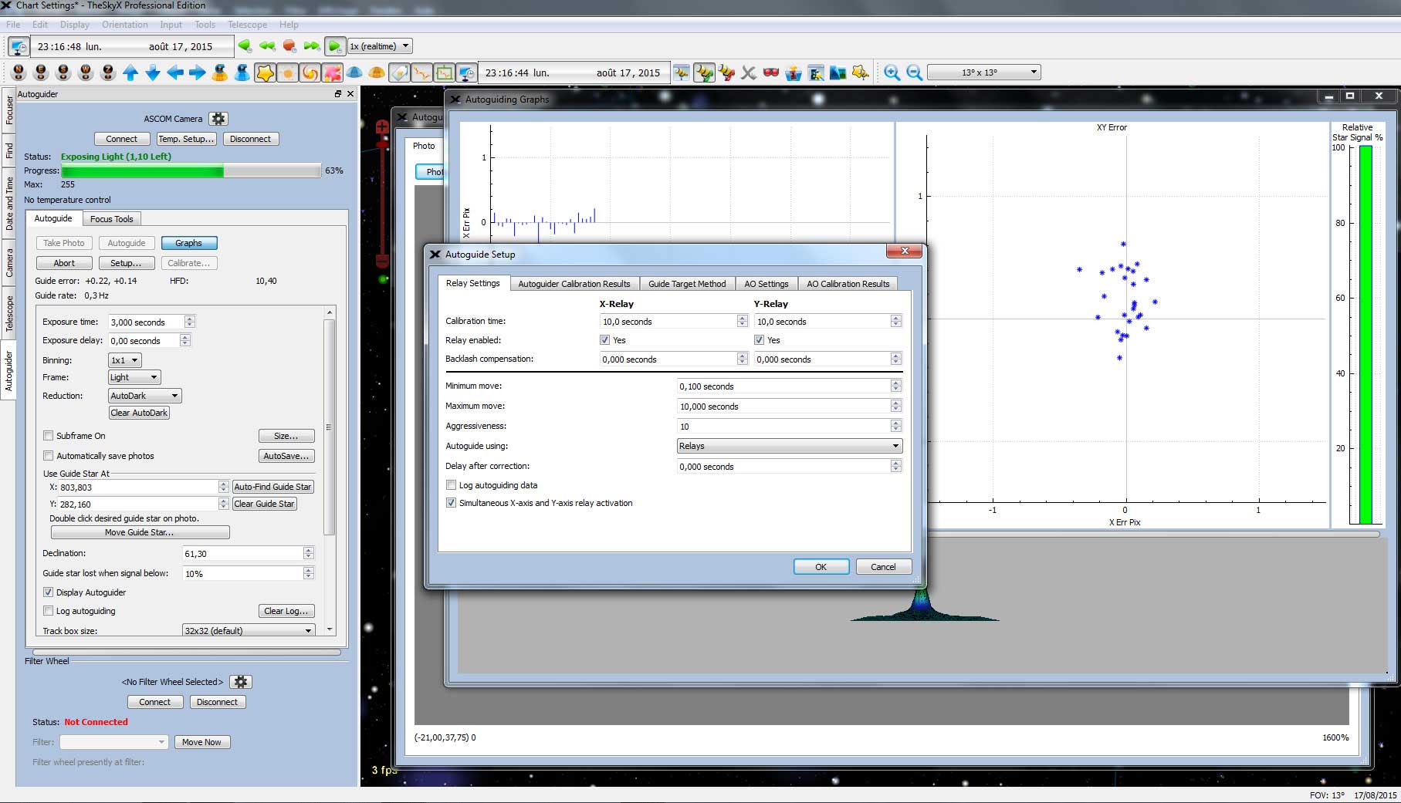Click the blue right arrow icon

[x=198, y=73]
